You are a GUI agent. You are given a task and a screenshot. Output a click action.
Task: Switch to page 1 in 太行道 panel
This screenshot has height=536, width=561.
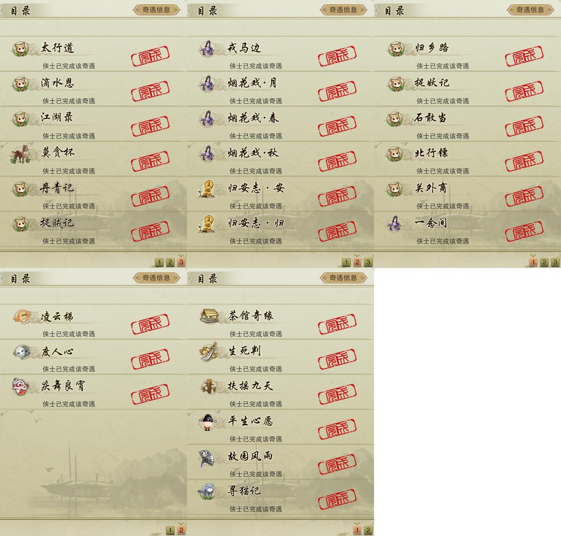(159, 262)
